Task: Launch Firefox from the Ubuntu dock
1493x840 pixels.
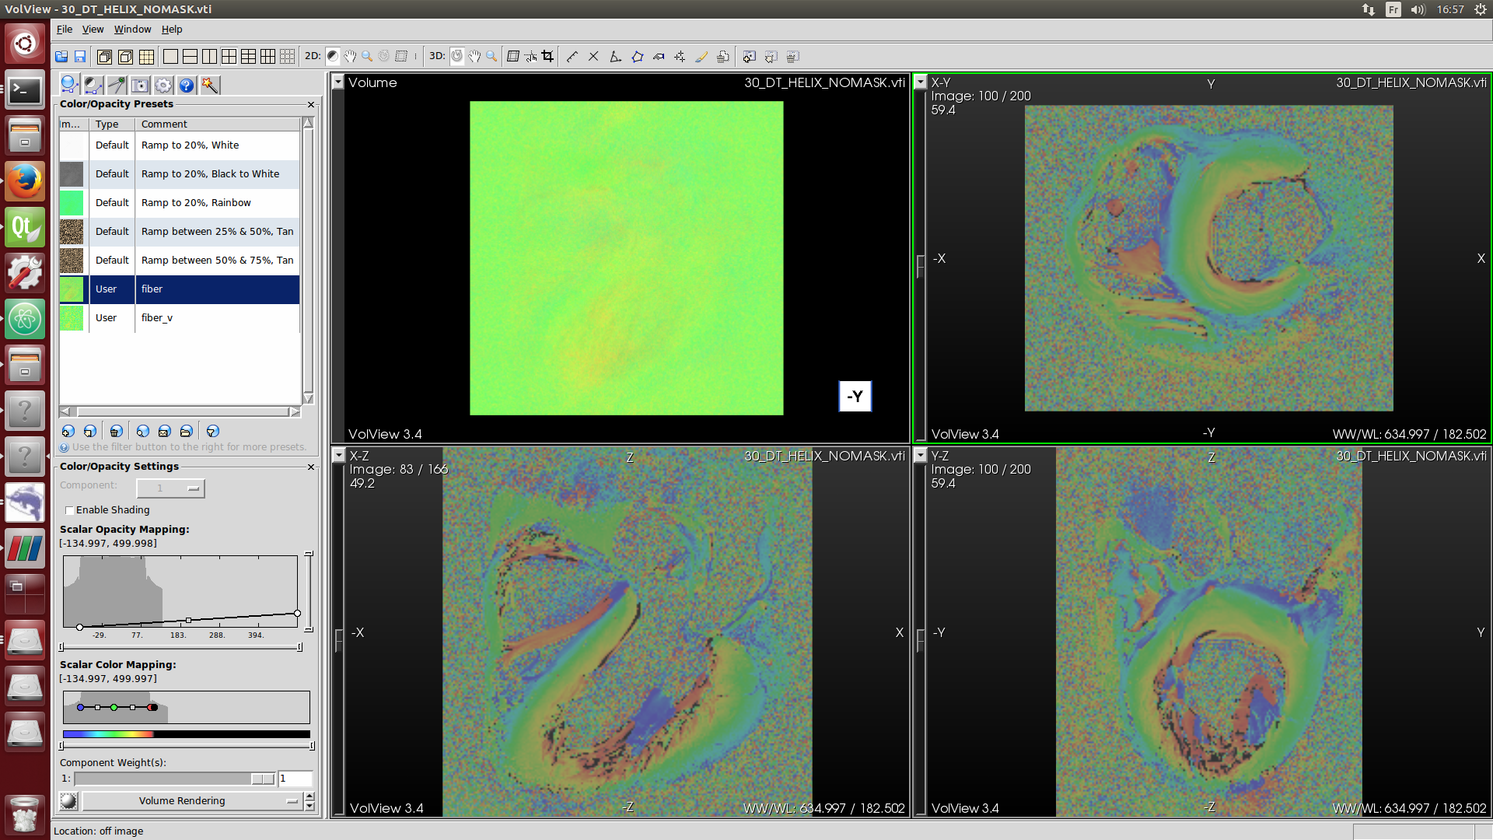Action: coord(25,181)
